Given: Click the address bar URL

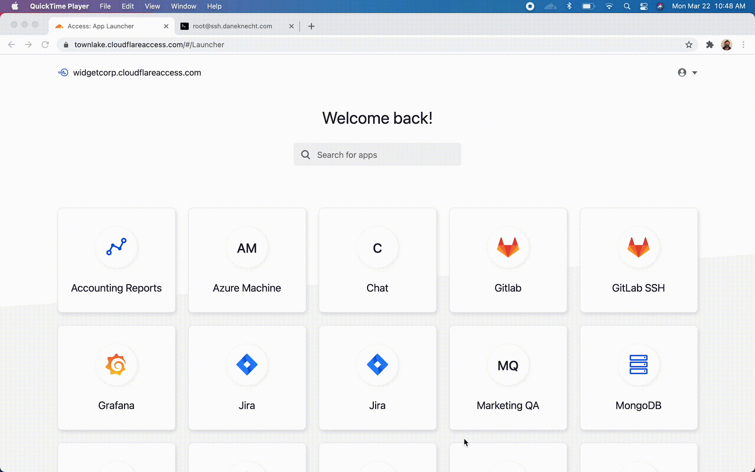Looking at the screenshot, I should pyautogui.click(x=149, y=45).
